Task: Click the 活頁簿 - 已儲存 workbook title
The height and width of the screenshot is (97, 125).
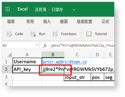Action: 49,10
